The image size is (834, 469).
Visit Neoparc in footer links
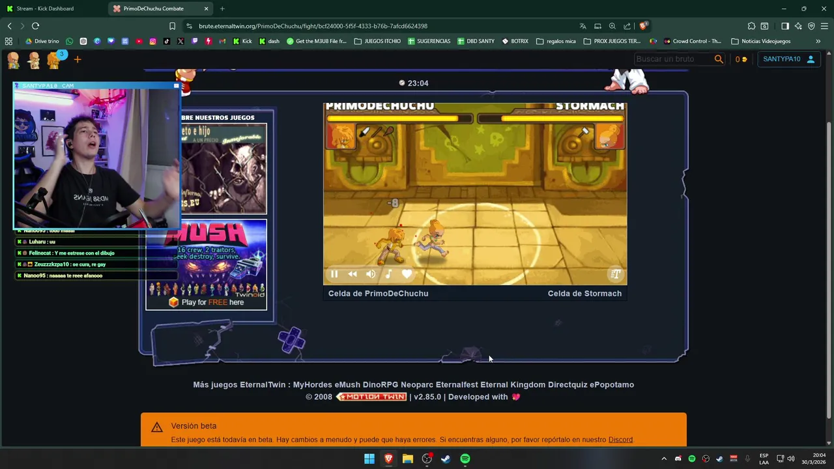point(417,384)
